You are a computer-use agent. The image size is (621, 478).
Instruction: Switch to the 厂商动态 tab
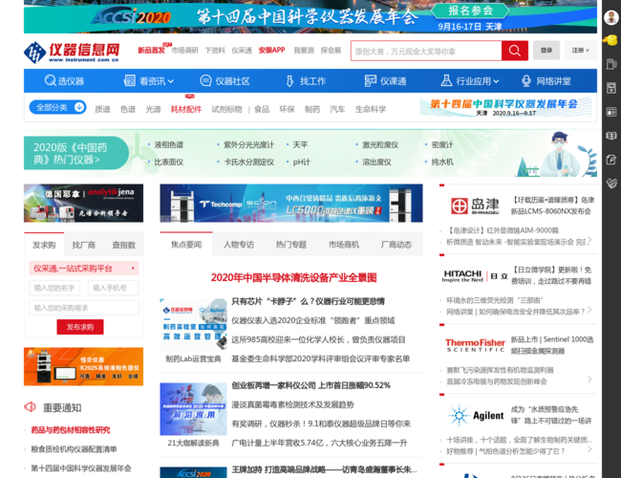click(x=396, y=245)
